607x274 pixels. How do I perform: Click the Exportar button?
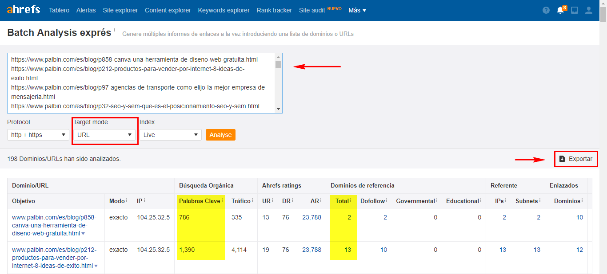[576, 159]
